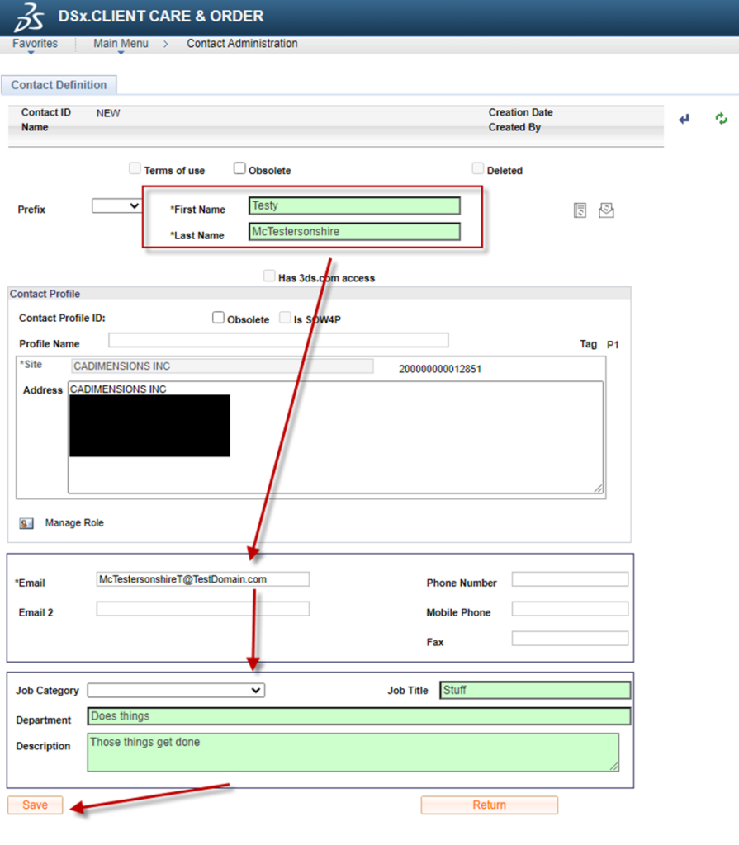The width and height of the screenshot is (739, 845).
Task: Click the Contact Profile ID label
Action: (62, 318)
